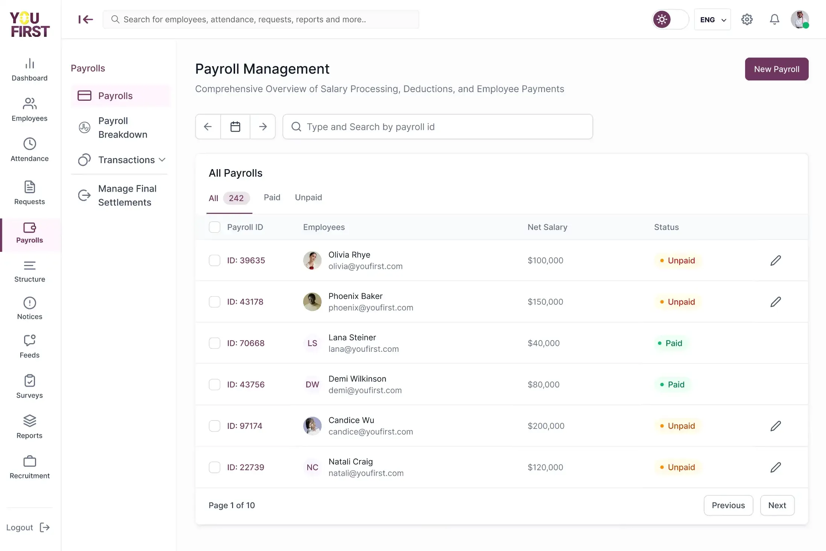This screenshot has width=826, height=551.
Task: Click ID: 43756 payroll identifier
Action: click(246, 384)
